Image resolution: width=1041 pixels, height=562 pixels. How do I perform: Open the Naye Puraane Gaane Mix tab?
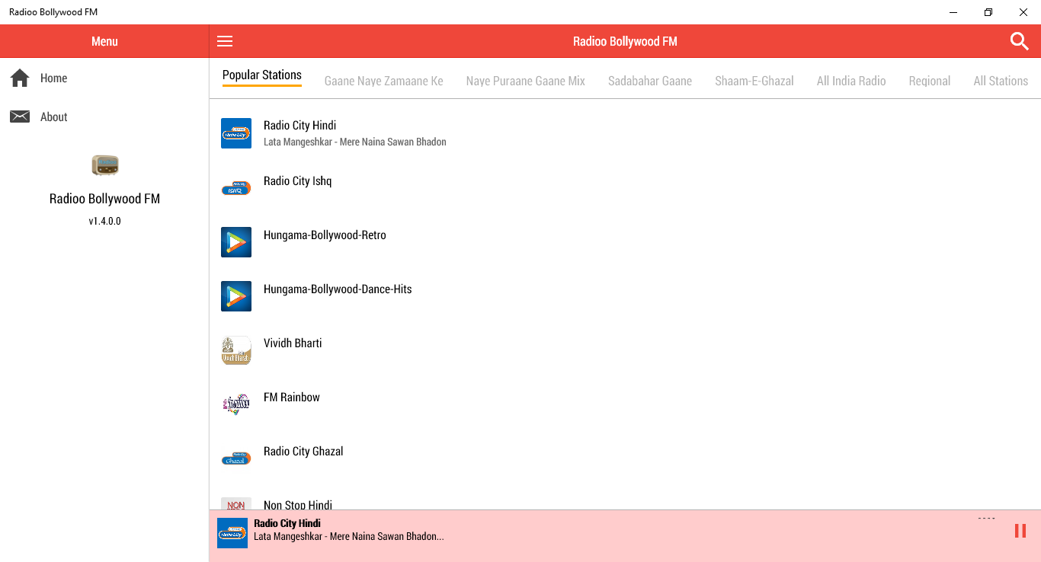coord(526,81)
